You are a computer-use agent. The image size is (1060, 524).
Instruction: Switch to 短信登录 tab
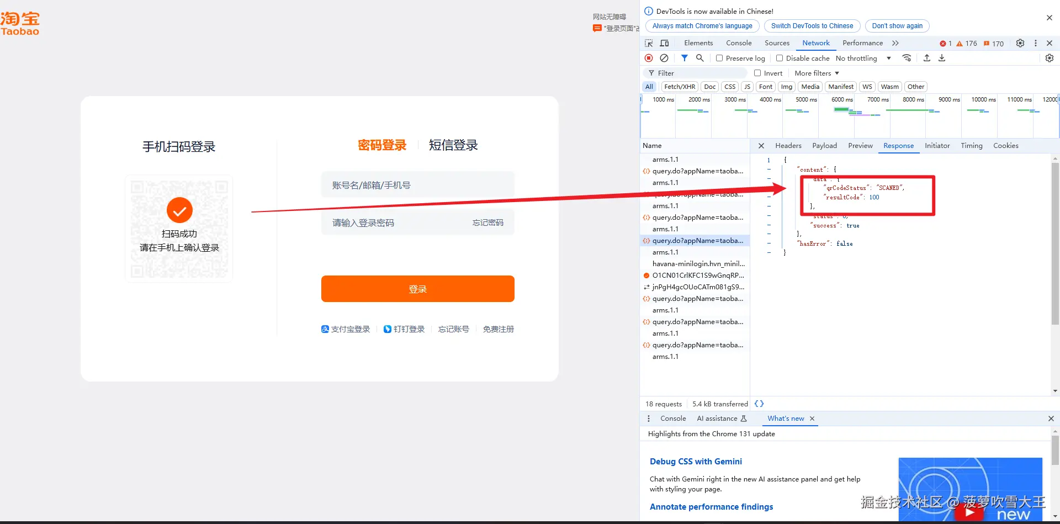(453, 145)
